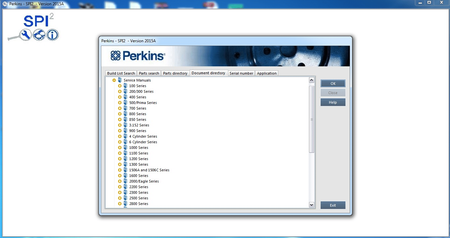Click the book icon beside 1600 Series

click(x=125, y=176)
